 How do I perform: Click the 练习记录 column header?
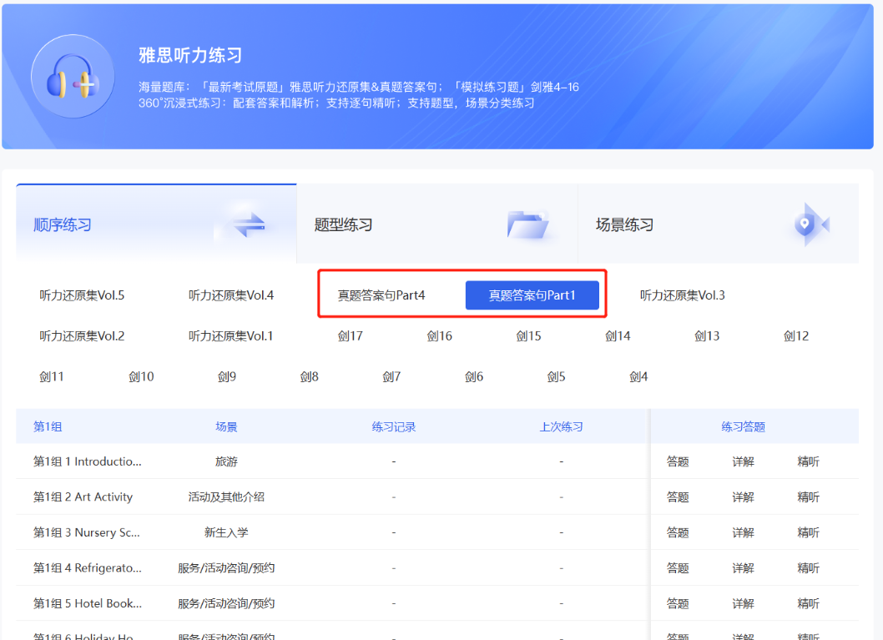[x=394, y=426]
